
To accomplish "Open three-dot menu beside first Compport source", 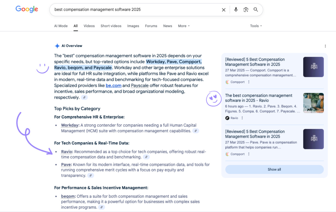I will click(249, 82).
